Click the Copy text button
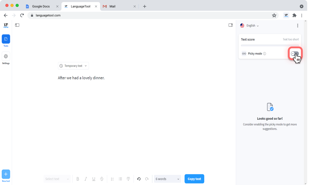The width and height of the screenshot is (309, 185). point(194,179)
